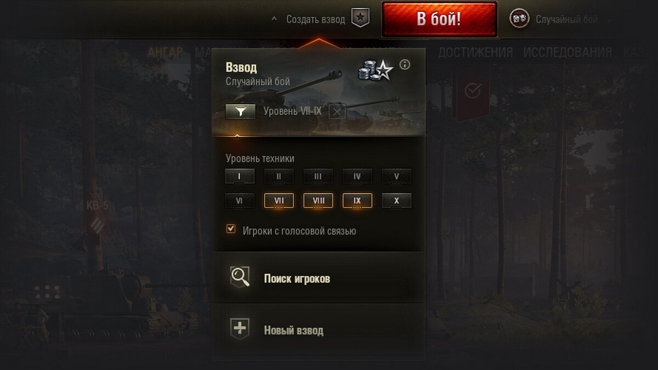Open the info icon in platoon panel
Screen dimensions: 658x370
[x=405, y=65]
